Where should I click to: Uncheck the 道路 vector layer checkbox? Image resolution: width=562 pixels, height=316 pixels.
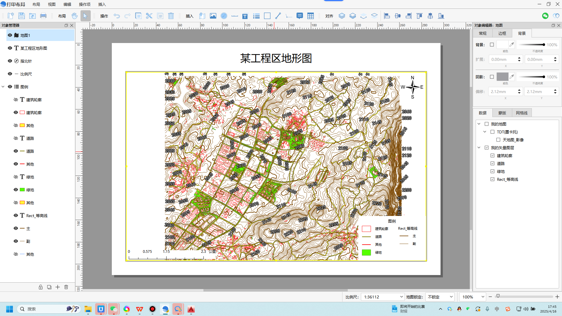(493, 164)
